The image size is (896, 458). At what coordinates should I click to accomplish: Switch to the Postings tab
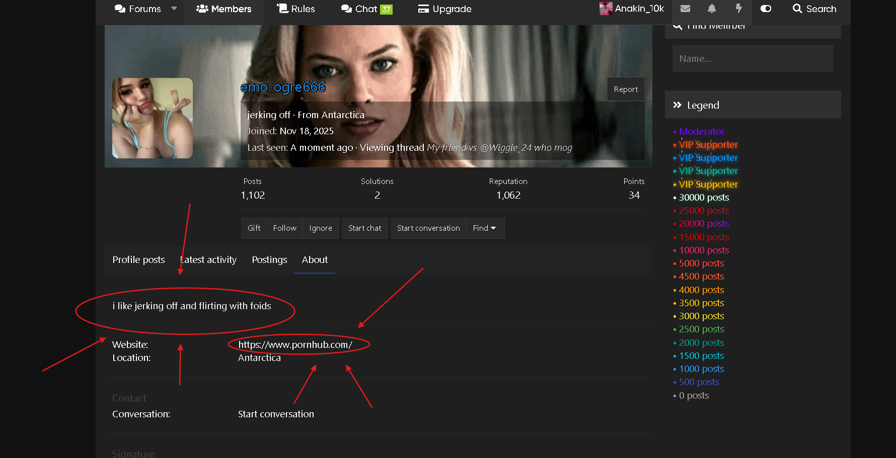(269, 260)
